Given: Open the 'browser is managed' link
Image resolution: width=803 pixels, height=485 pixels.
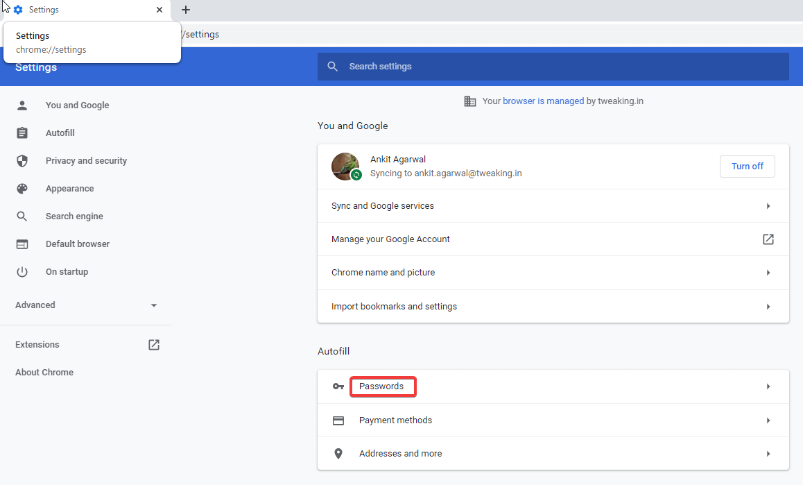Looking at the screenshot, I should (543, 101).
